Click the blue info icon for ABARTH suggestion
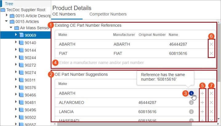The width and height of the screenshot is (221, 126). pyautogui.click(x=191, y=93)
